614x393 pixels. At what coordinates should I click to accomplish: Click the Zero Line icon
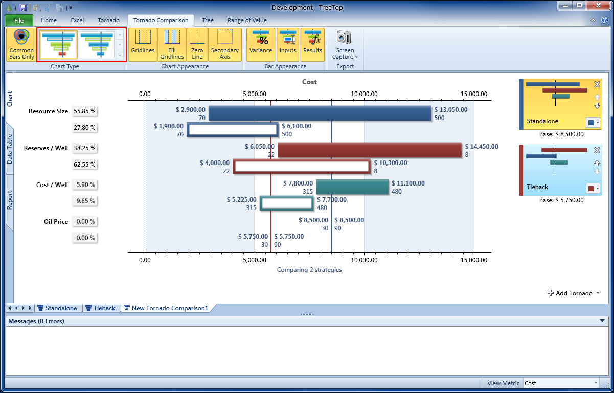(197, 44)
